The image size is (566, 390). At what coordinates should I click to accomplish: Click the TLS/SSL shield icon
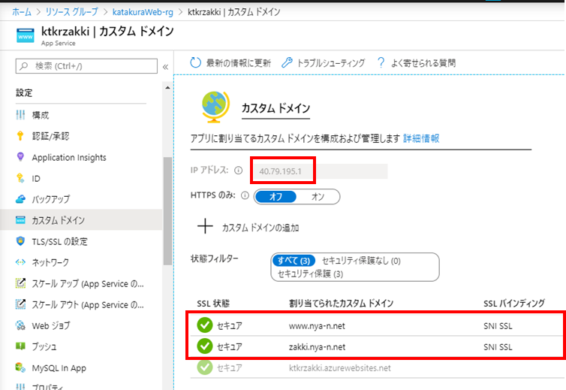[20, 241]
